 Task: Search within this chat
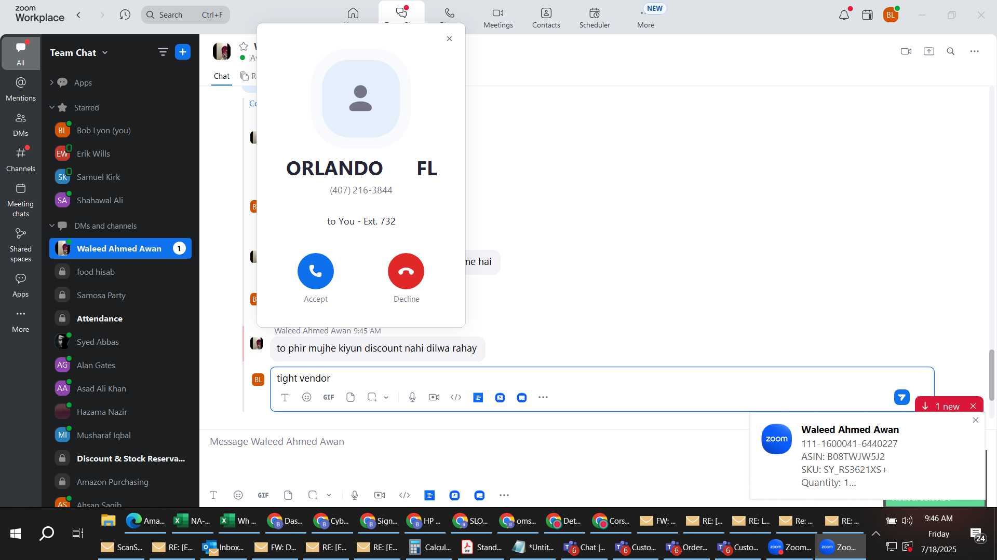[951, 51]
